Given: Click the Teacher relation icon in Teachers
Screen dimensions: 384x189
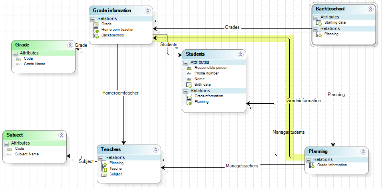Looking at the screenshot, I should pyautogui.click(x=104, y=169).
